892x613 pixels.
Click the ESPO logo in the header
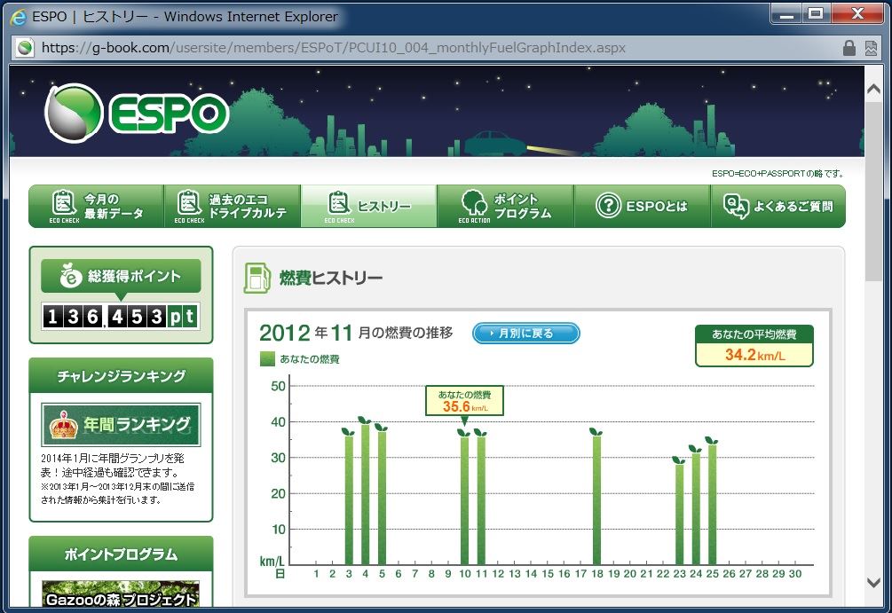pyautogui.click(x=137, y=114)
